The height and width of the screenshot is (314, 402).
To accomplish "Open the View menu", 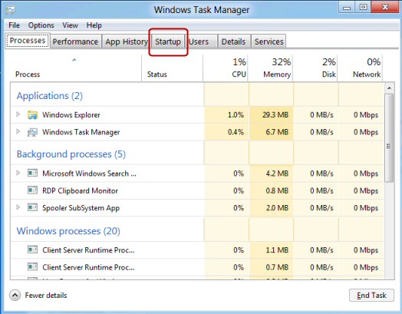I will pyautogui.click(x=70, y=25).
